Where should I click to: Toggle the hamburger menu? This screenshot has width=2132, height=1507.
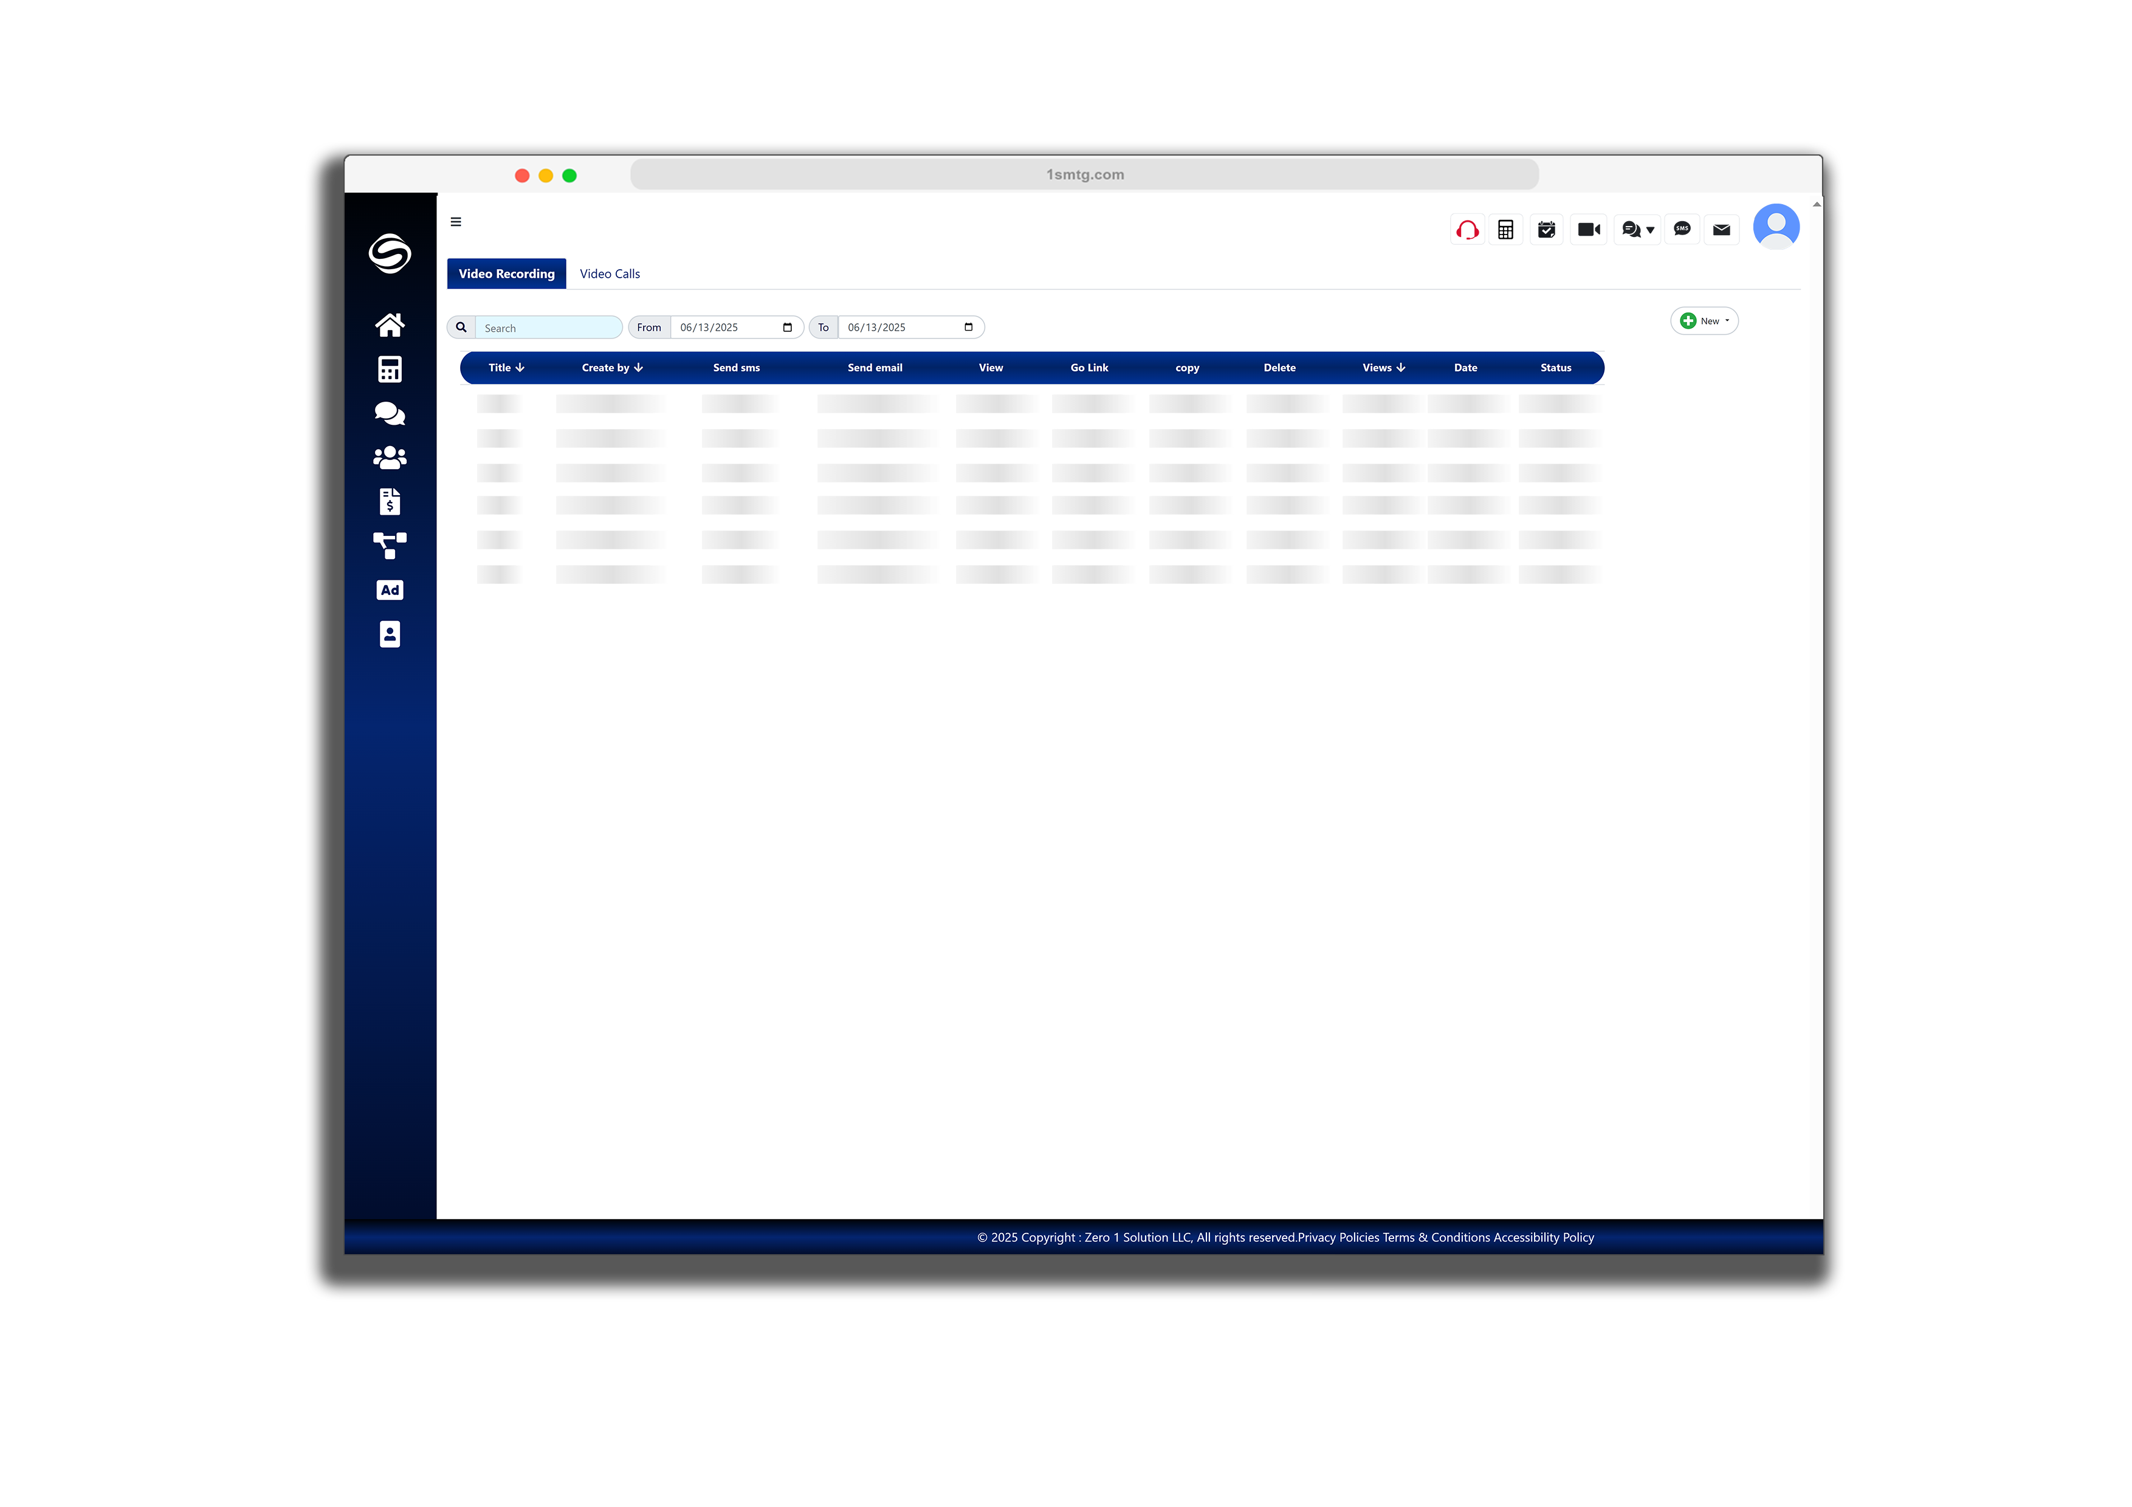pos(456,222)
